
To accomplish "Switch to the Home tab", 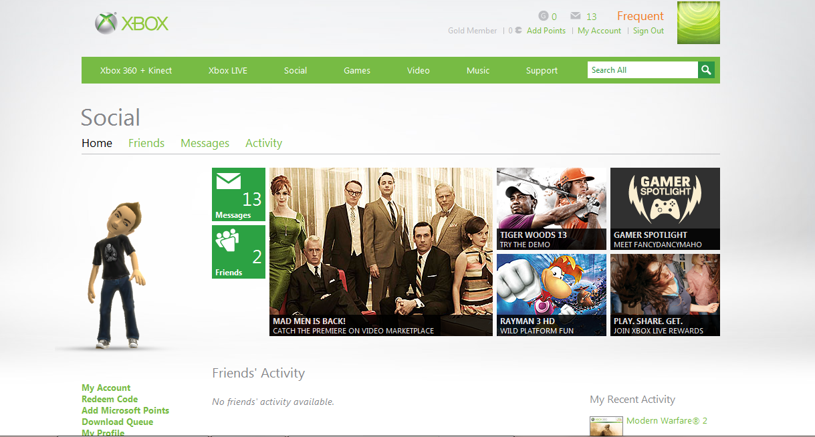I will click(97, 143).
